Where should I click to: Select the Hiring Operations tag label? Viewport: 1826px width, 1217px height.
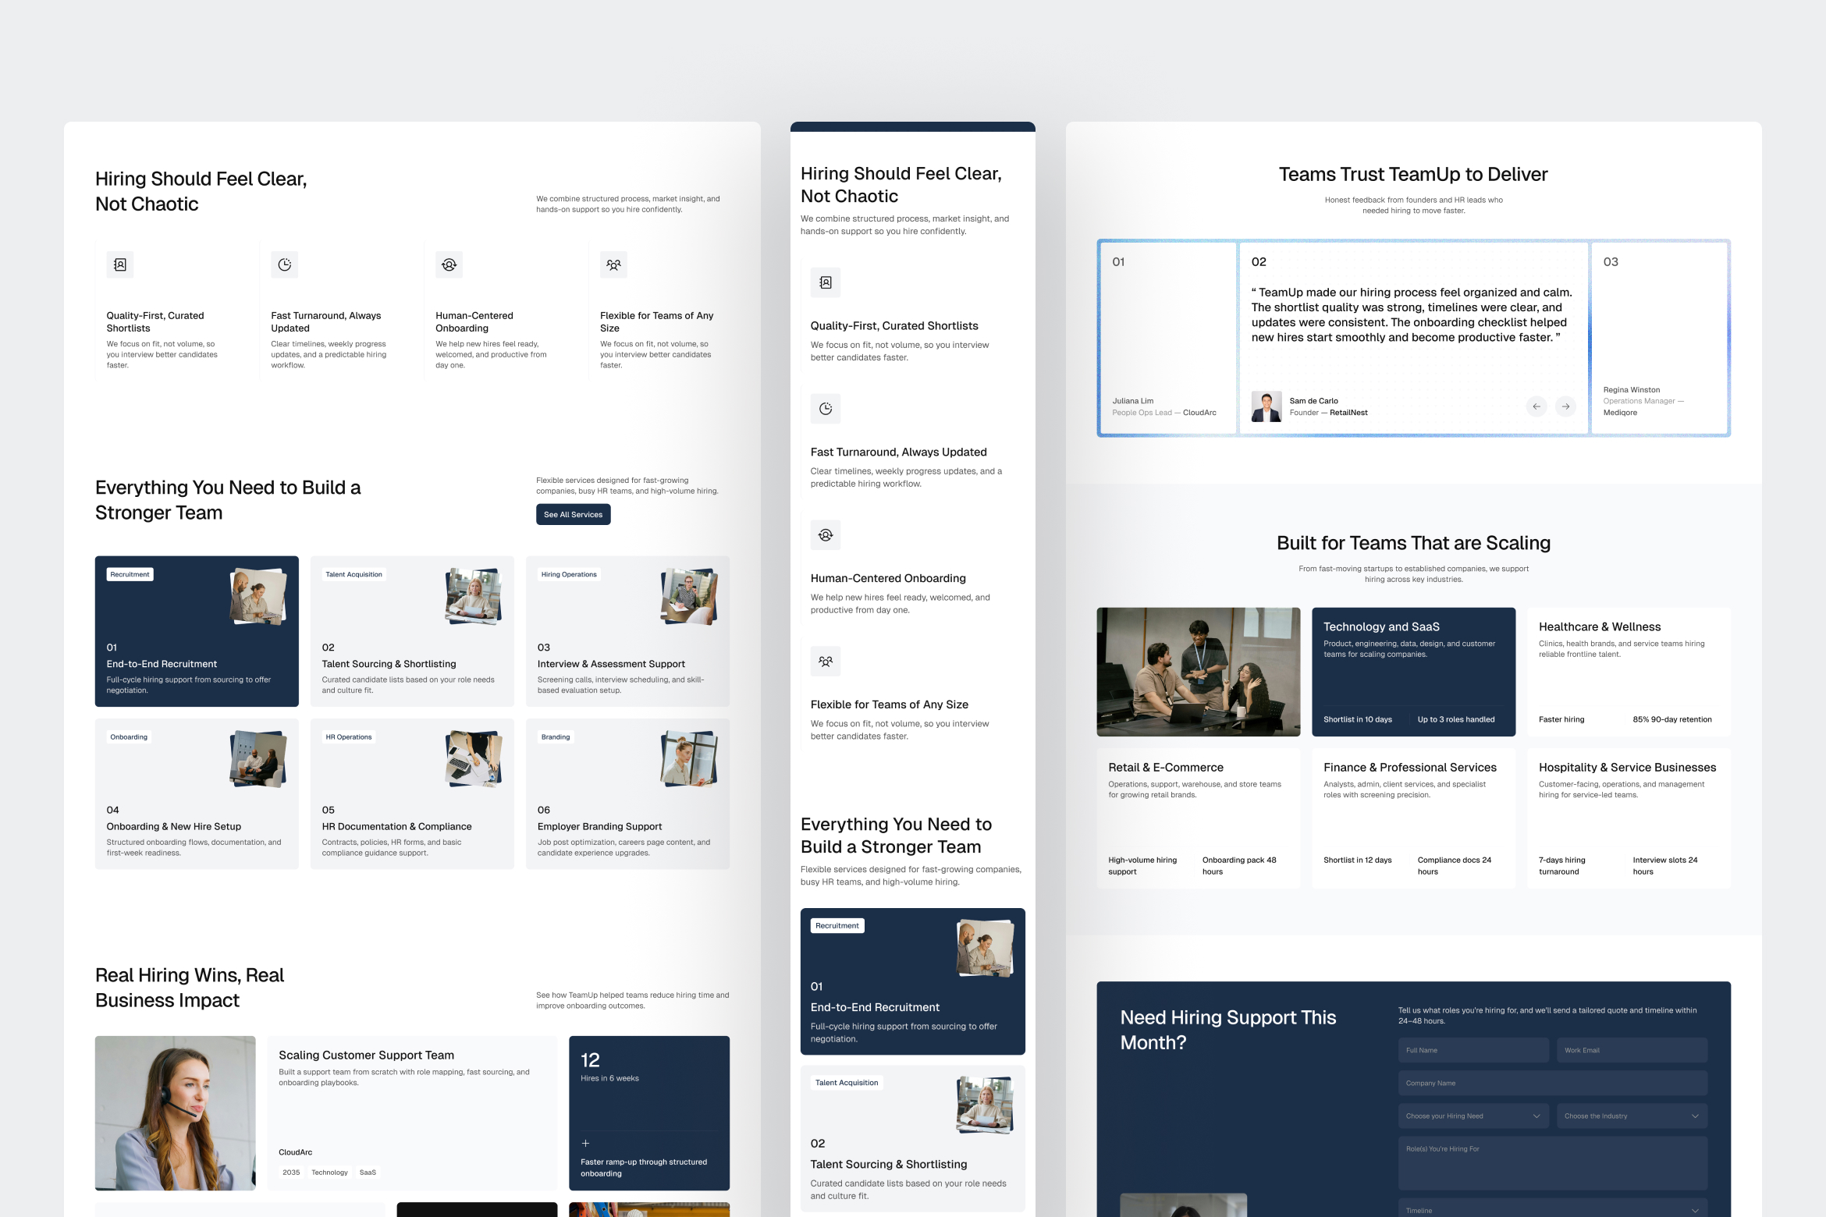(569, 574)
